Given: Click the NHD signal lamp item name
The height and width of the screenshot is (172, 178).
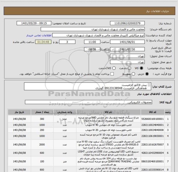Looking at the screenshot, I should point(108,119).
